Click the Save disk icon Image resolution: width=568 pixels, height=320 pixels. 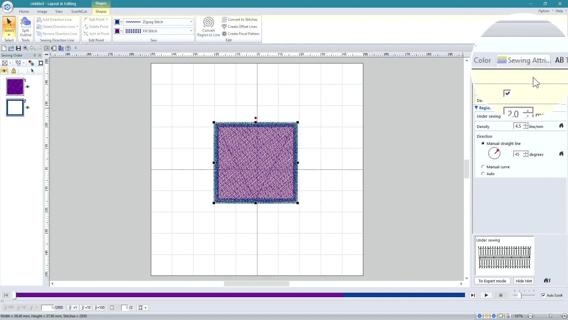18,48
